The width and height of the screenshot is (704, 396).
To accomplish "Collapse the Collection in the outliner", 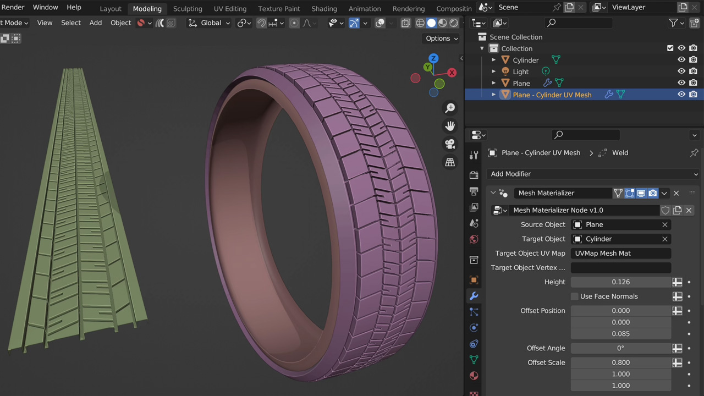I will click(x=482, y=48).
